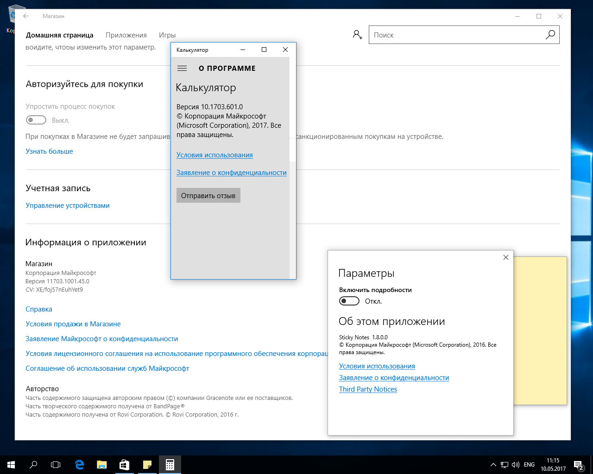
Task: Toggle Sticky Notes insights switch
Action: click(x=349, y=301)
